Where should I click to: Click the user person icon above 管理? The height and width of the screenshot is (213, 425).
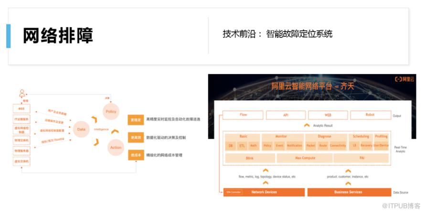(x=22, y=93)
